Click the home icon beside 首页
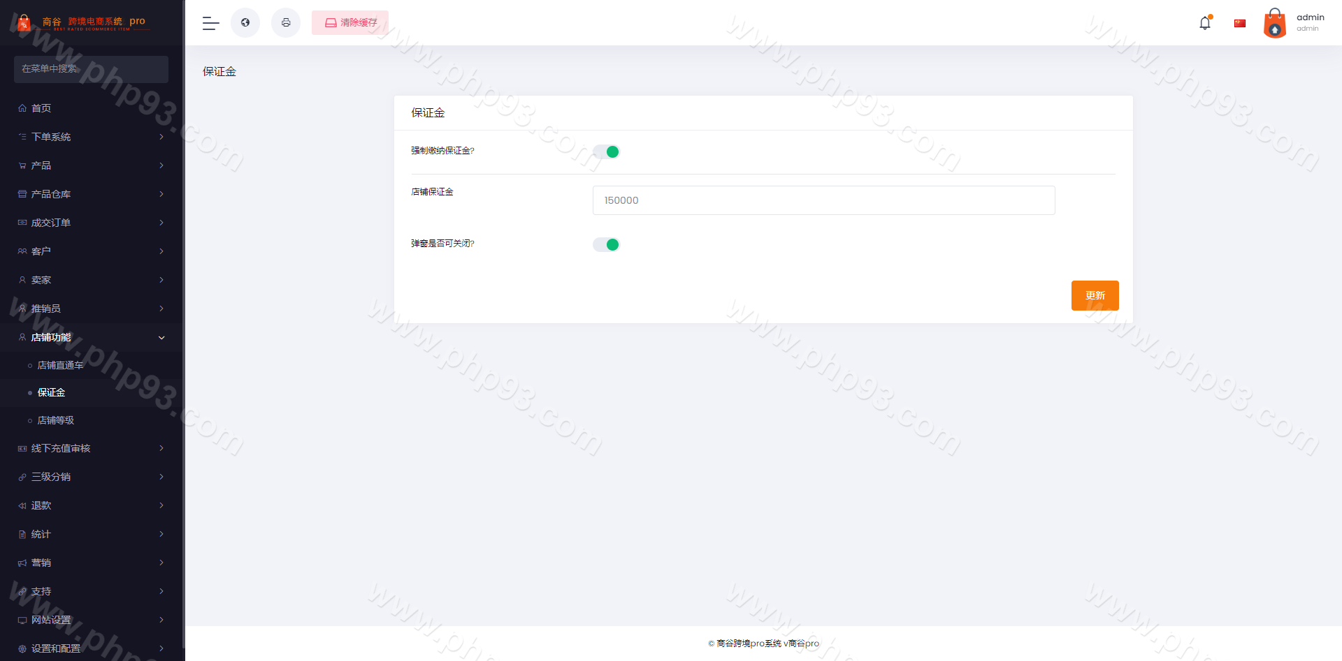 click(x=22, y=108)
